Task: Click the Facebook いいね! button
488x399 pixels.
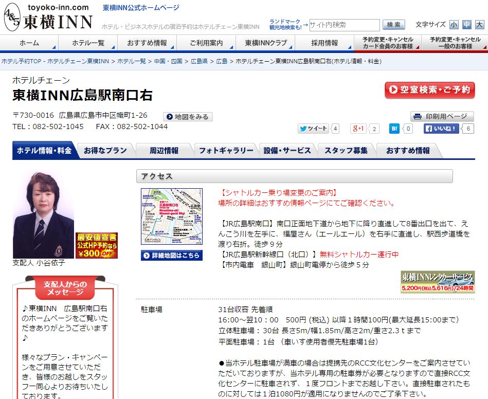Action: pos(441,129)
